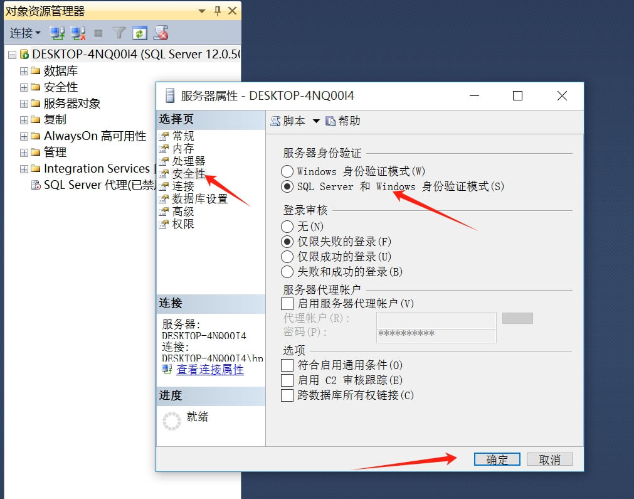Open the 查看连接属性 link

[210, 370]
